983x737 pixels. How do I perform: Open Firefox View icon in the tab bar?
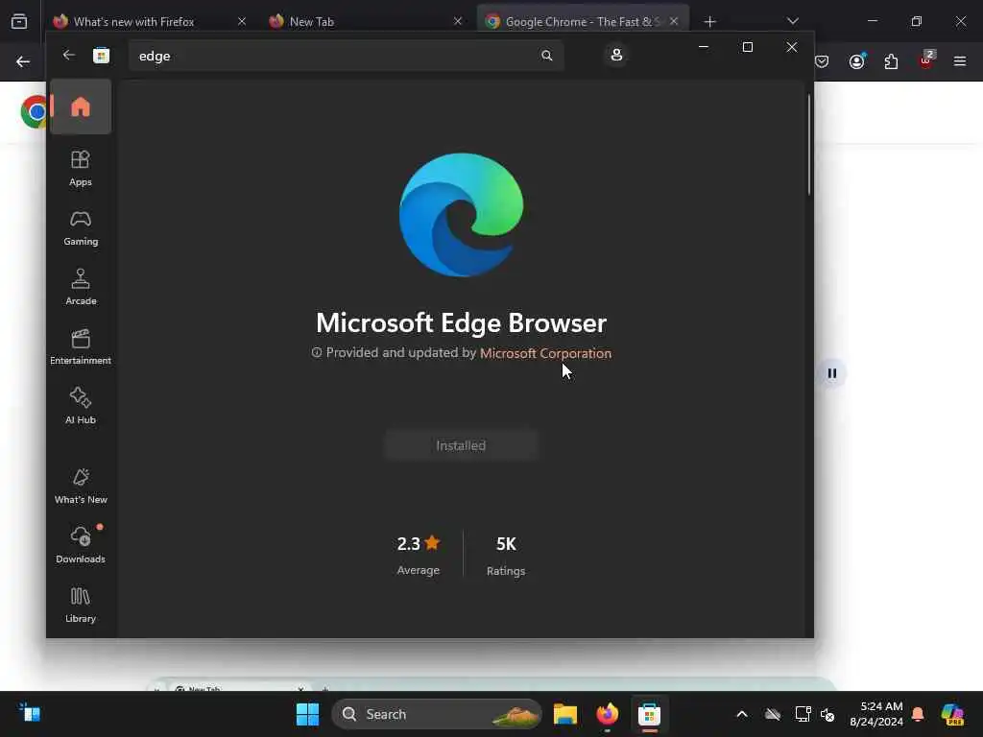pyautogui.click(x=19, y=21)
